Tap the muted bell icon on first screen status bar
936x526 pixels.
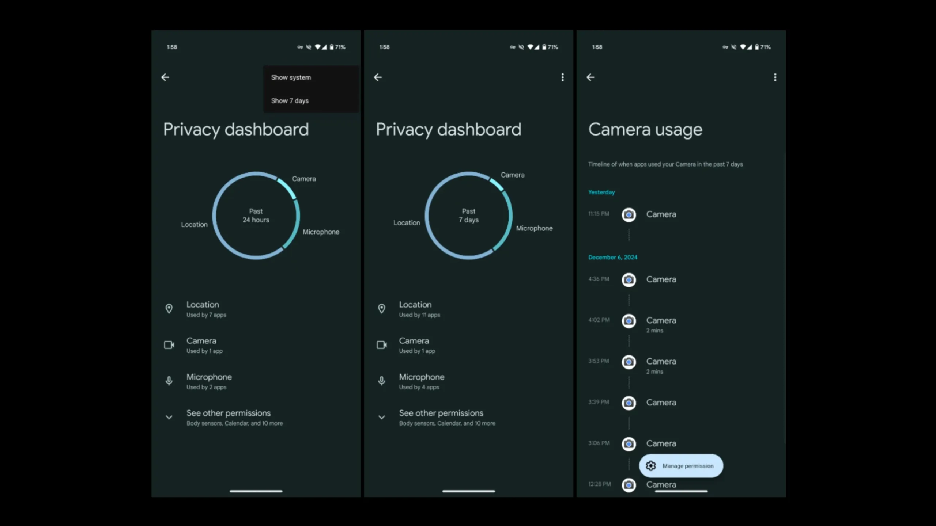point(309,47)
